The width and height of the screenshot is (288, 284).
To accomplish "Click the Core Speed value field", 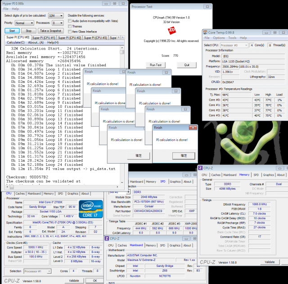I will 36,247.
